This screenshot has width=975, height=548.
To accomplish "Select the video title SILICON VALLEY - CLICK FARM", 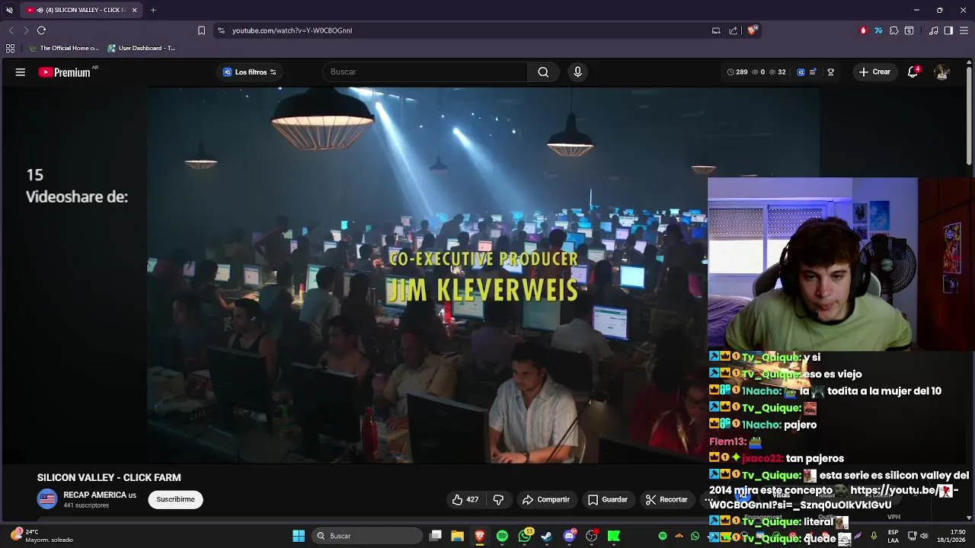I will pyautogui.click(x=109, y=477).
